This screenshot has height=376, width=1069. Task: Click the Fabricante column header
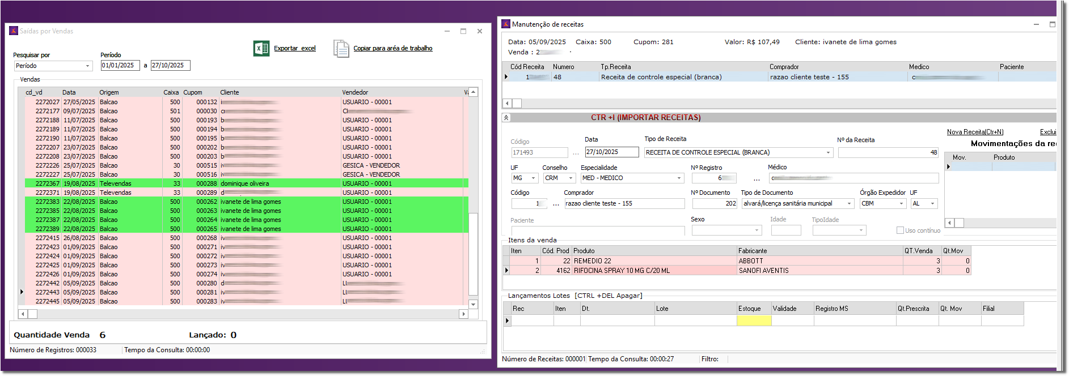(752, 251)
